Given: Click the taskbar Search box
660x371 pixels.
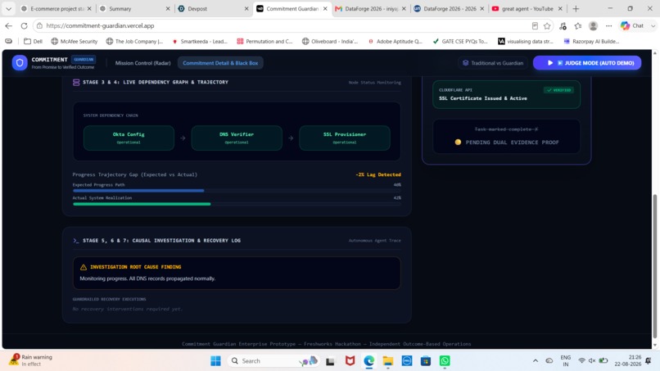Looking at the screenshot, I should tap(273, 361).
